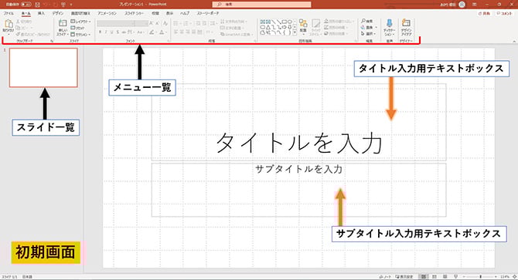Switch to Slide Sorter view icon

[435, 277]
